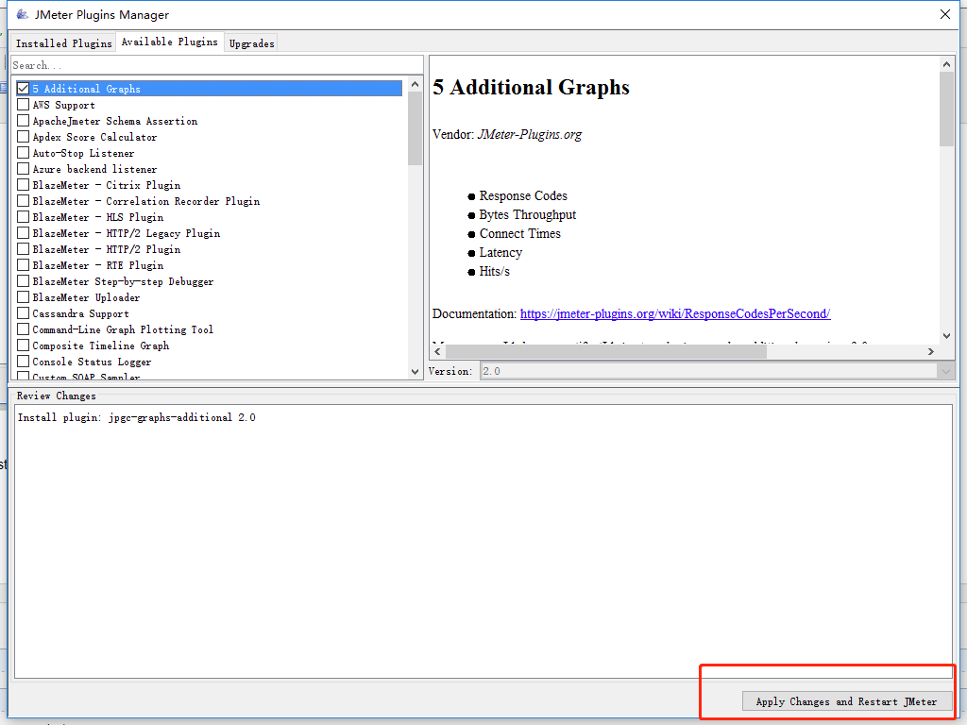Click the Response Codes bullet item

coord(523,196)
